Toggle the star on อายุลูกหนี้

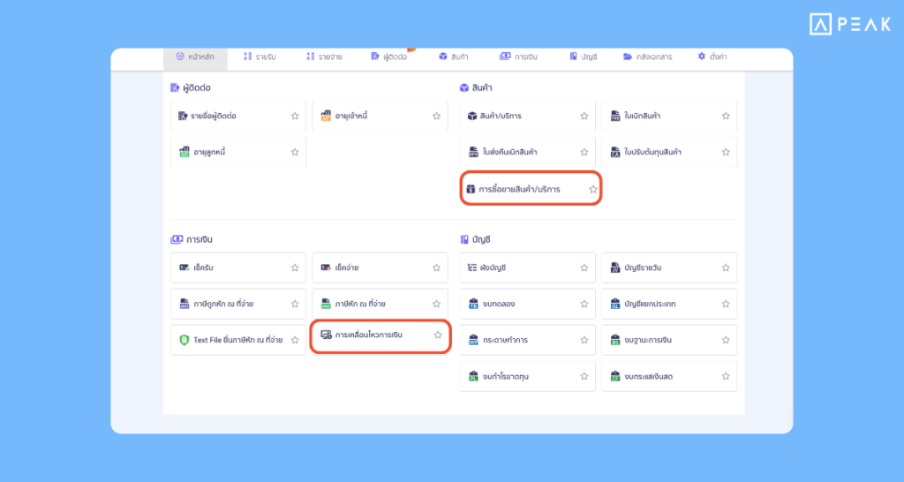[295, 152]
